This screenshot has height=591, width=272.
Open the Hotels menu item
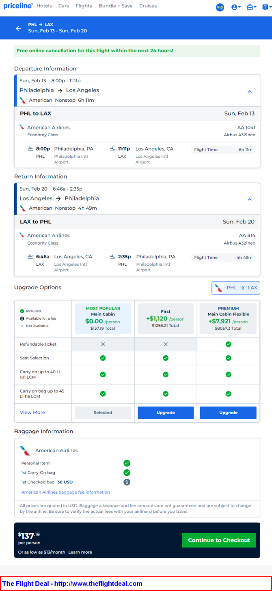[44, 6]
